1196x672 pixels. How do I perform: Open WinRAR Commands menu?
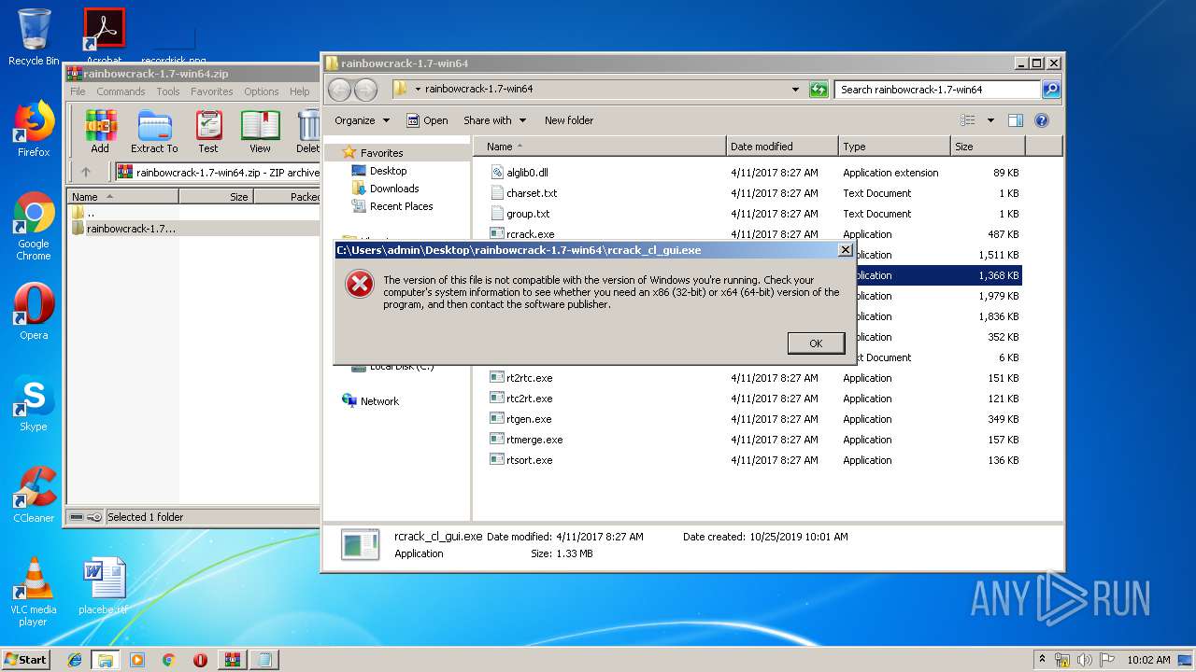point(121,91)
